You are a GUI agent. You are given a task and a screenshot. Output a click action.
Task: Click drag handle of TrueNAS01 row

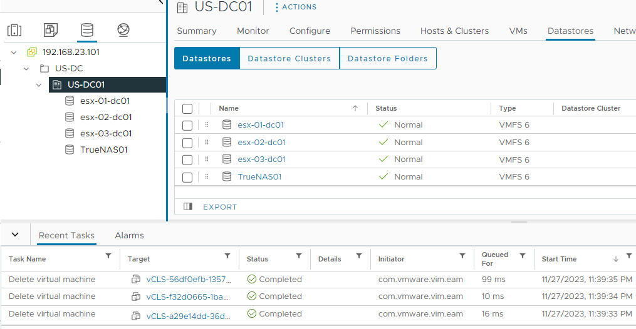(x=207, y=176)
